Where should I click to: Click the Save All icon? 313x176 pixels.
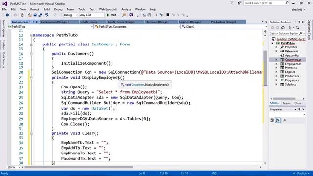40,15
